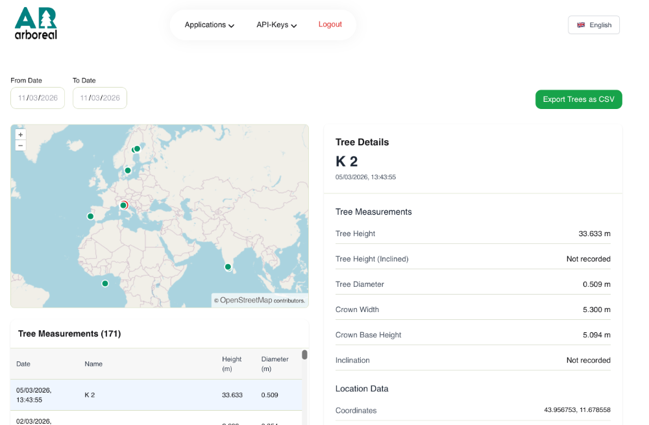Click the green map marker near Portugal
Image resolution: width=649 pixels, height=425 pixels.
(x=90, y=216)
